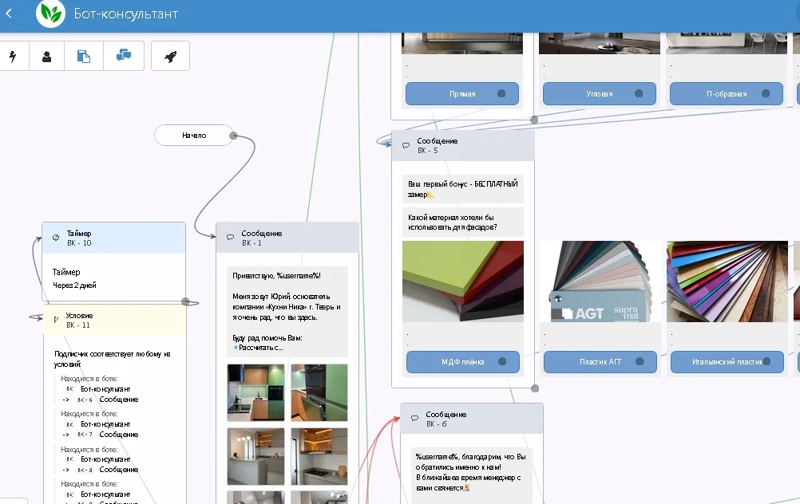Click the clock icon on Таймер block
Viewport: 800px width, 504px height.
pyautogui.click(x=56, y=238)
